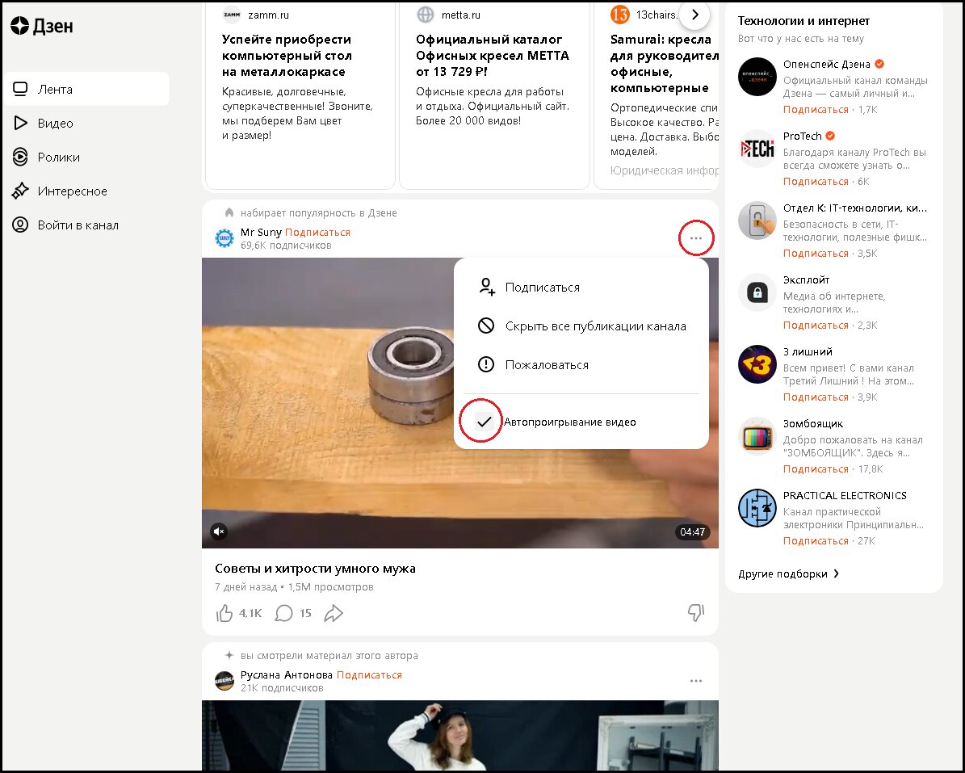Image resolution: width=965 pixels, height=773 pixels.
Task: Open the Руслана Антонова video thumbnail
Action: click(x=459, y=735)
